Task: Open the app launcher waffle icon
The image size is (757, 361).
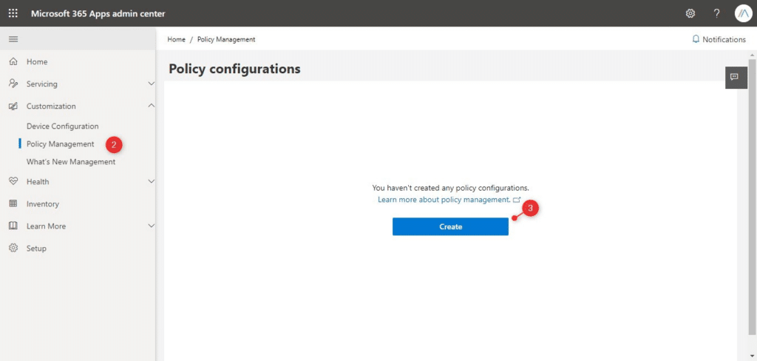Action: pyautogui.click(x=13, y=13)
